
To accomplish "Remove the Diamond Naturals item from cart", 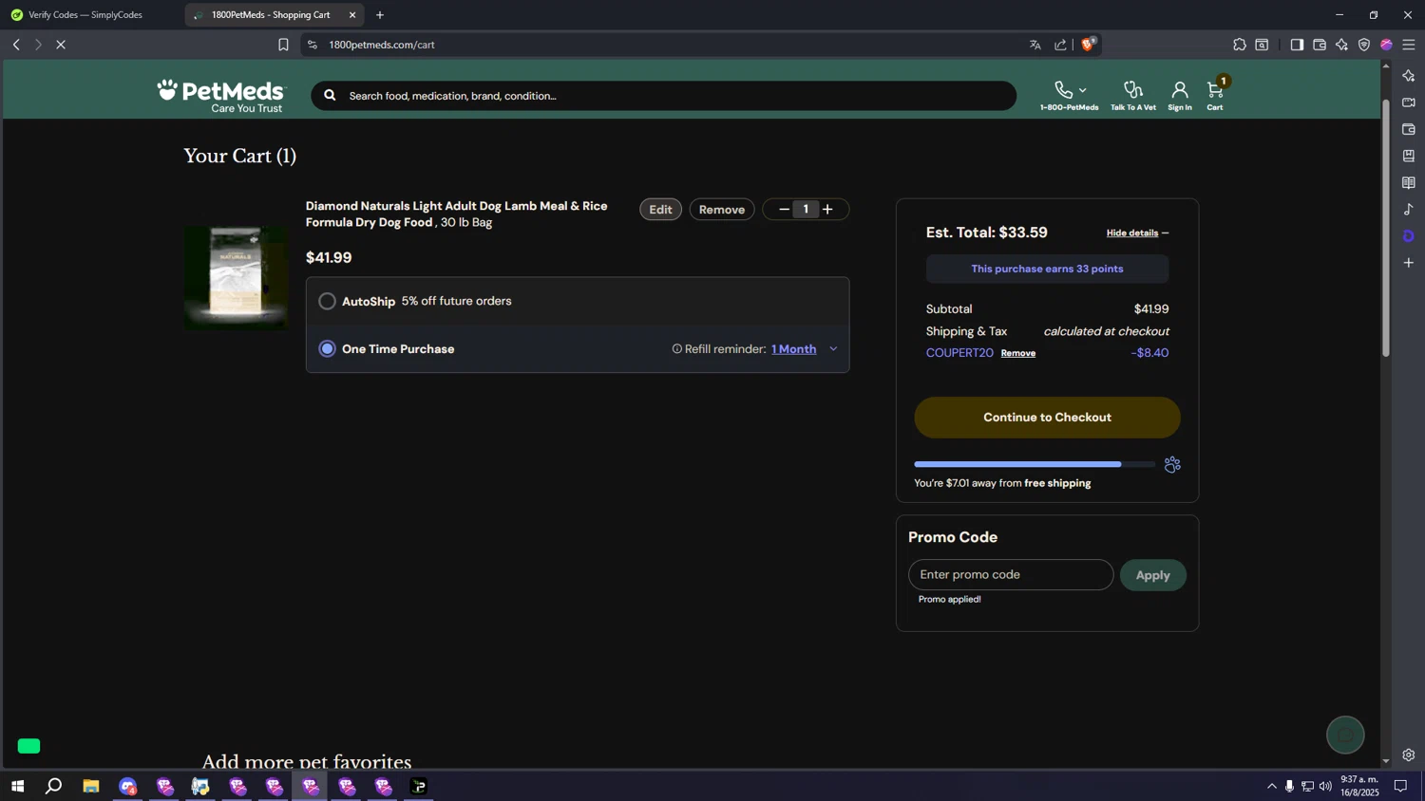I will (x=722, y=210).
